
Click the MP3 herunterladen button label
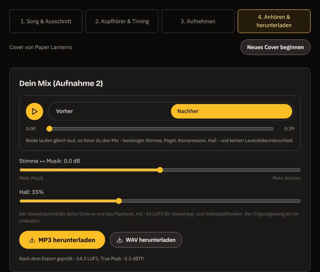tap(67, 240)
